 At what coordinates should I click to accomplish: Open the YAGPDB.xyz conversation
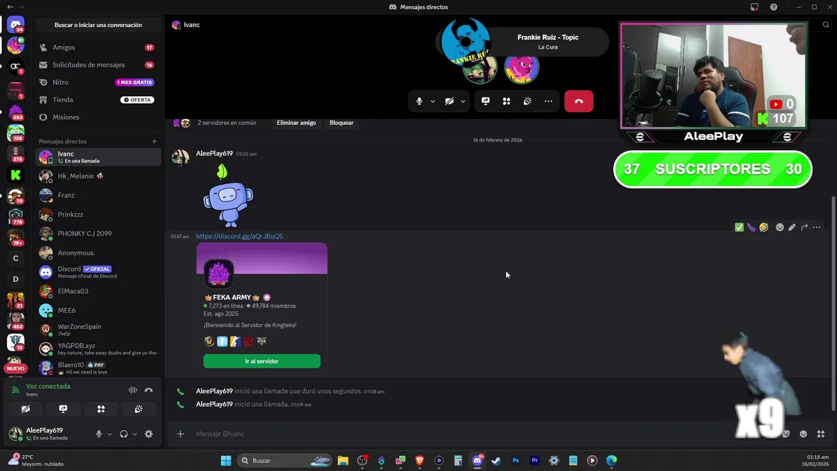(98, 349)
